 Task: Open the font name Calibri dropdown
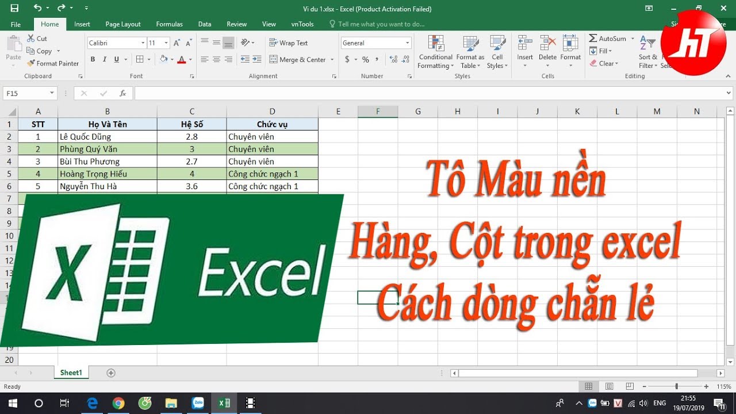pyautogui.click(x=143, y=43)
